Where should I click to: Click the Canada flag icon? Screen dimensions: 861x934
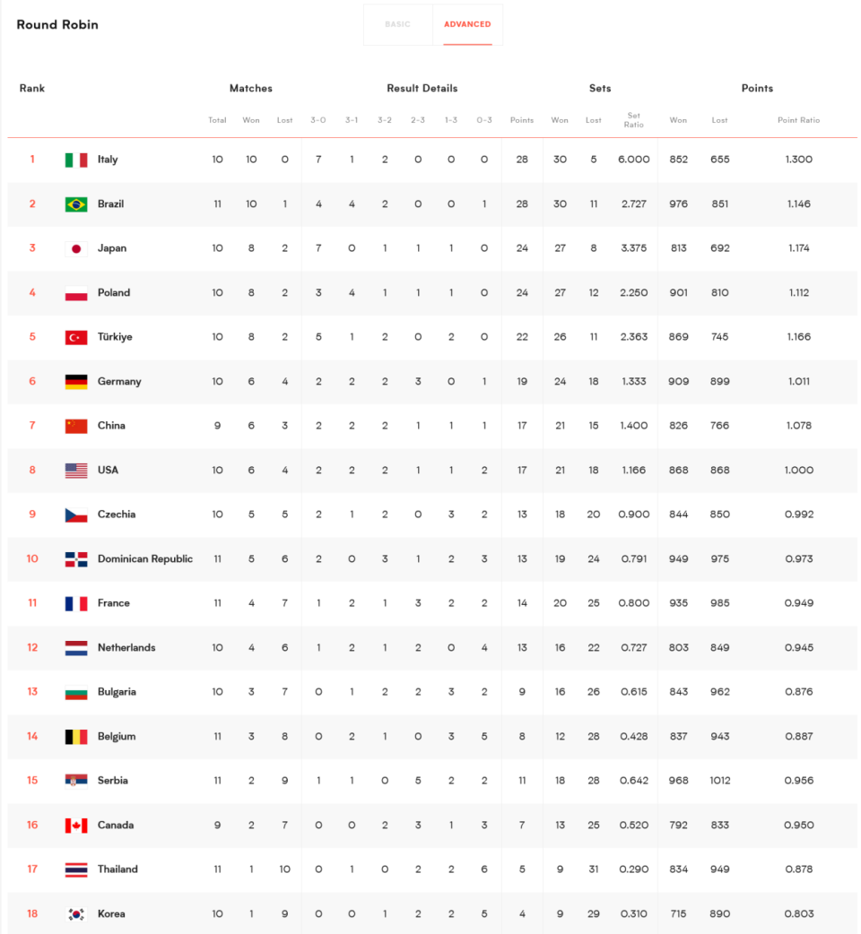[76, 826]
